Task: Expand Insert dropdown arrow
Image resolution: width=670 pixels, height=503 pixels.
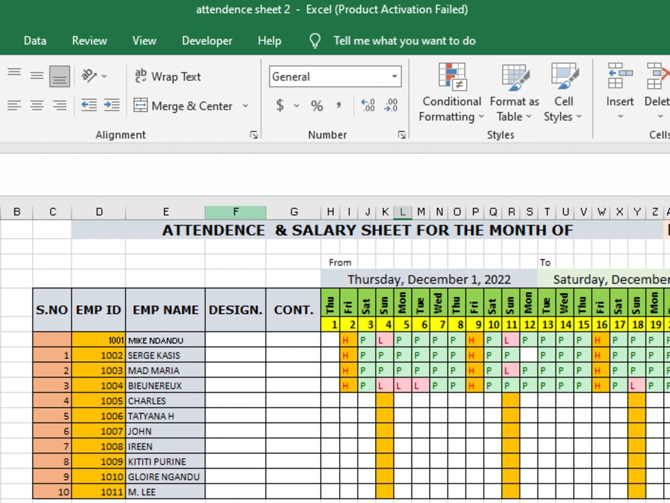Action: pos(620,116)
